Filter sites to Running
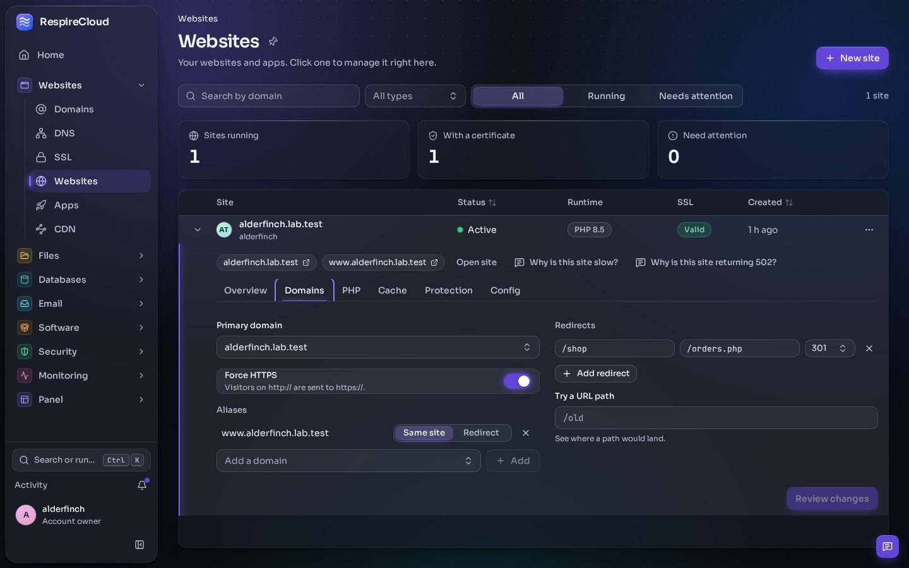This screenshot has height=568, width=909. click(606, 96)
